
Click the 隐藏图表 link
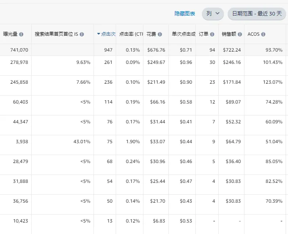185,13
